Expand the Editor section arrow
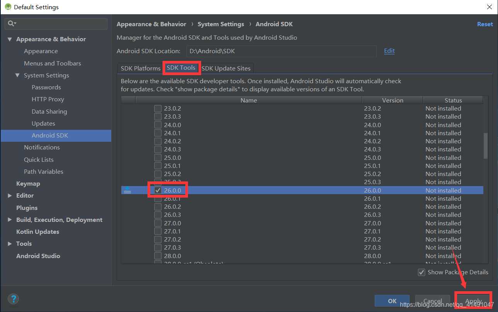Image resolution: width=498 pixels, height=312 pixels. (10, 196)
